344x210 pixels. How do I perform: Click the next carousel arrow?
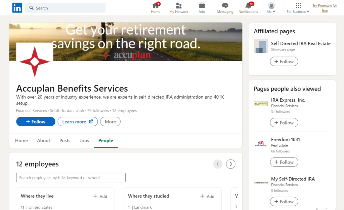coord(231,164)
